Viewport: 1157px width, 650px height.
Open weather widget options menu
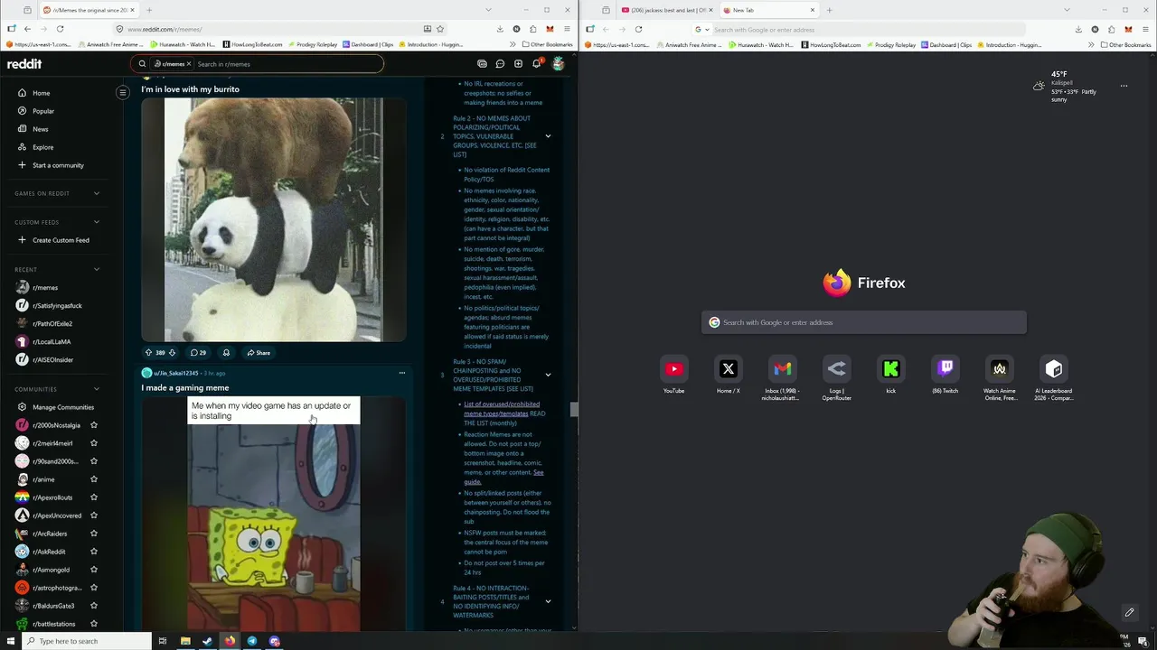click(x=1124, y=86)
